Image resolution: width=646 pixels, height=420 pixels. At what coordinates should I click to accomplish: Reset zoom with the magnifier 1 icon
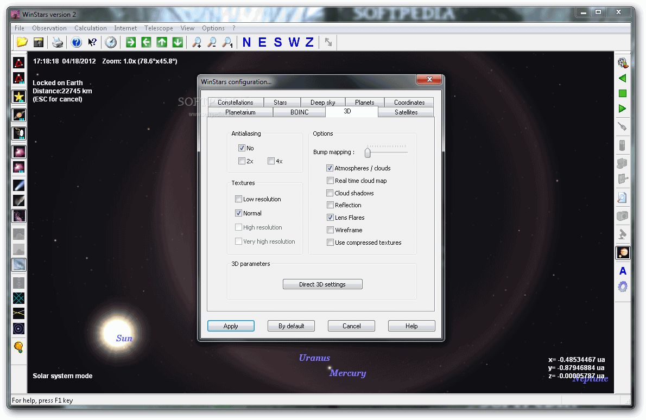click(x=227, y=42)
